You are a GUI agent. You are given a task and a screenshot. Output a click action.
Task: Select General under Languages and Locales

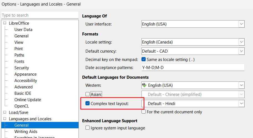click(x=40, y=125)
